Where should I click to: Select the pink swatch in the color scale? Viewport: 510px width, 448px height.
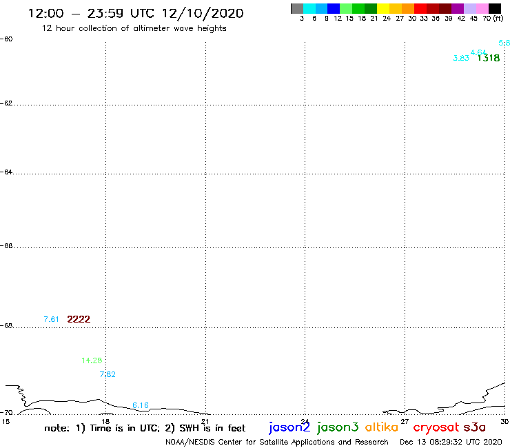click(x=482, y=8)
